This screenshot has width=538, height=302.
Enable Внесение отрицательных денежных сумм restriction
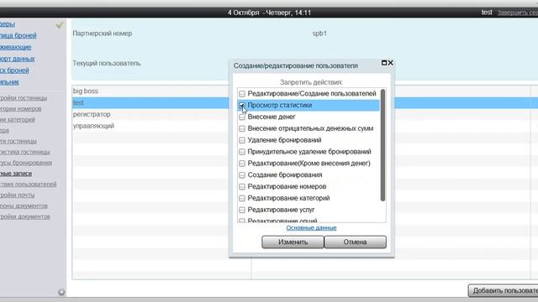[x=242, y=128]
